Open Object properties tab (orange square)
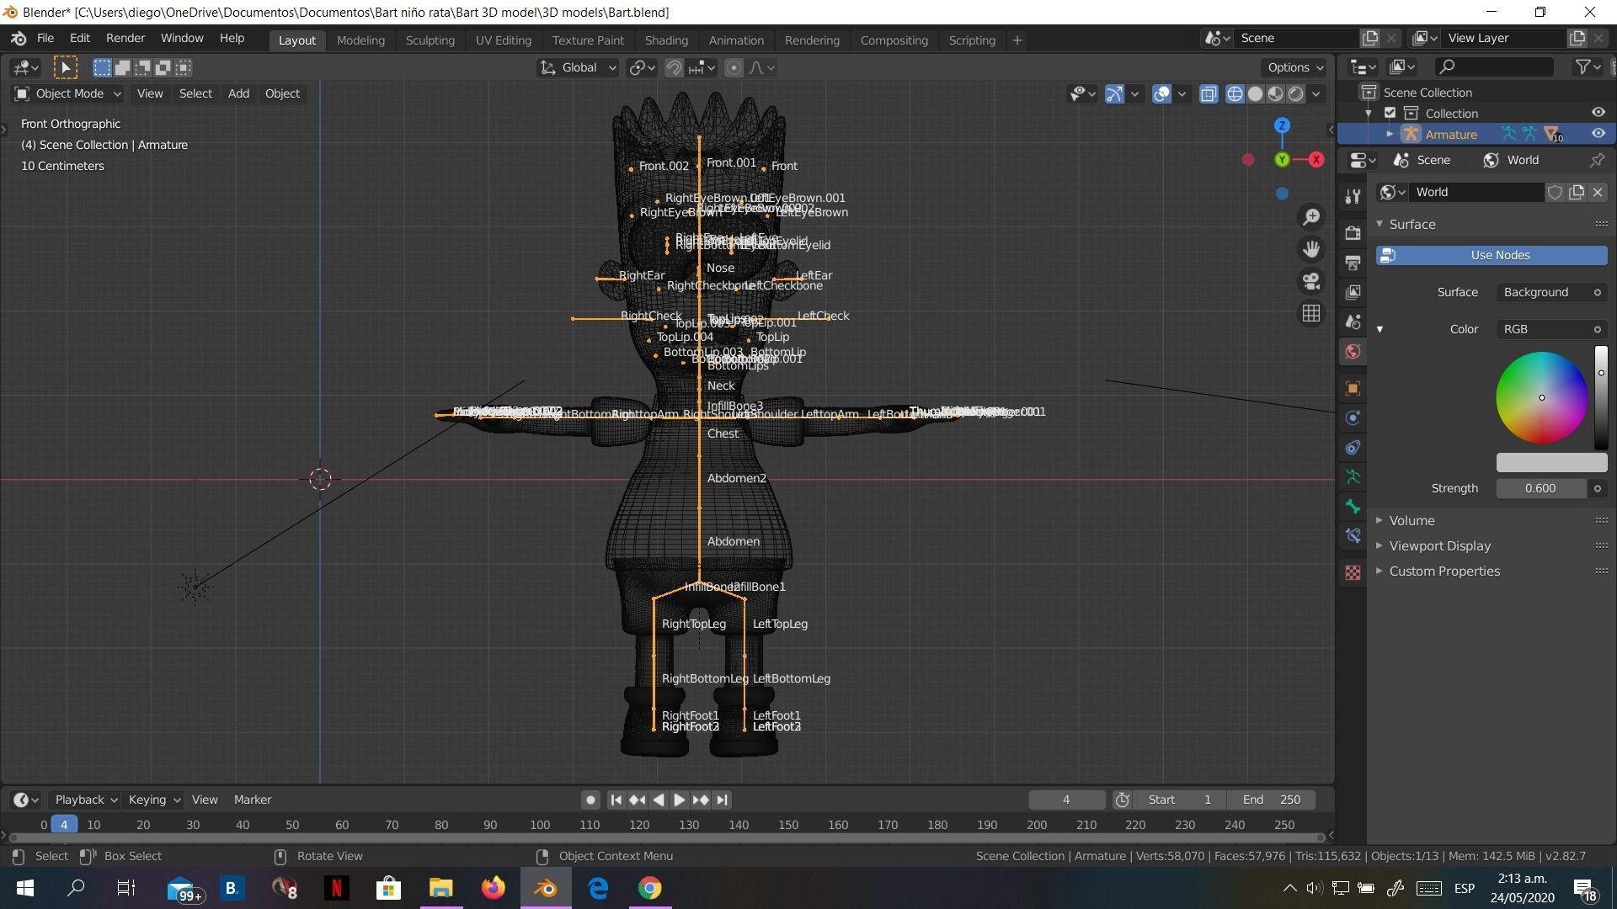1617x909 pixels. pos(1353,388)
